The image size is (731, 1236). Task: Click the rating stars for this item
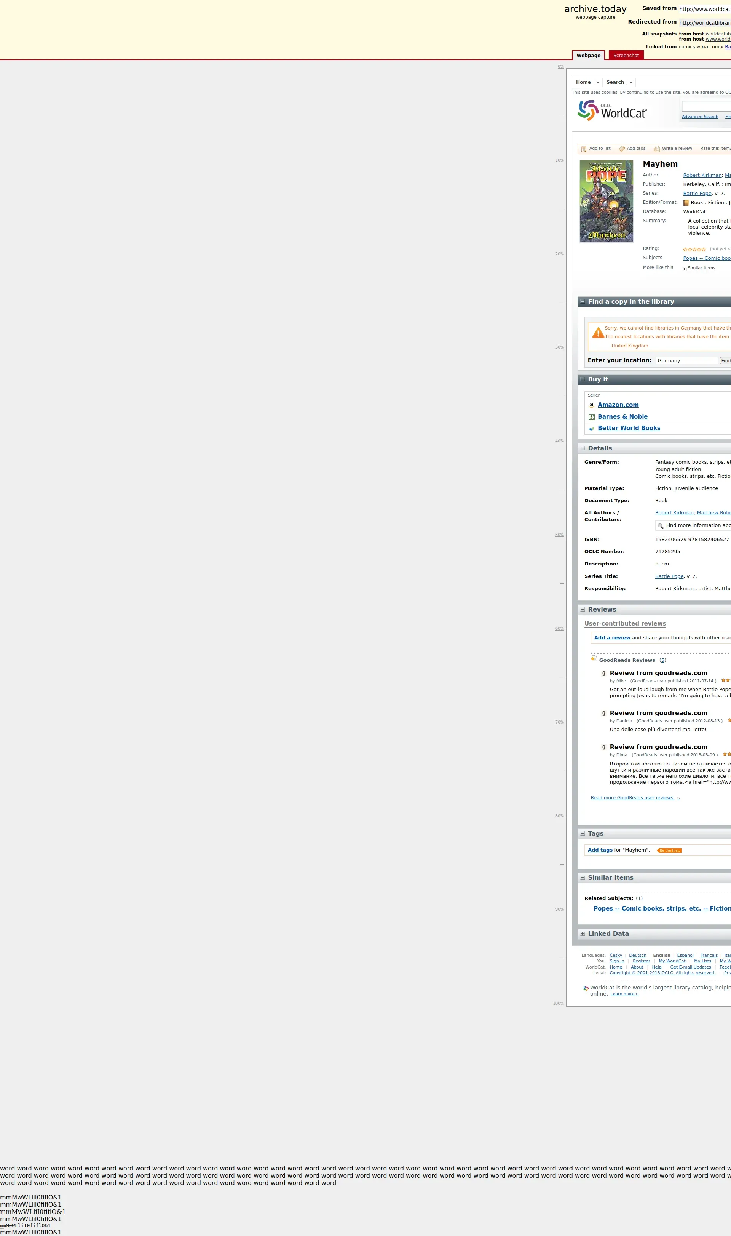694,250
